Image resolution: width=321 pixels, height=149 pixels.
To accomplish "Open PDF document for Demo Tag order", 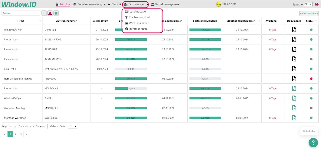I will click(294, 30).
